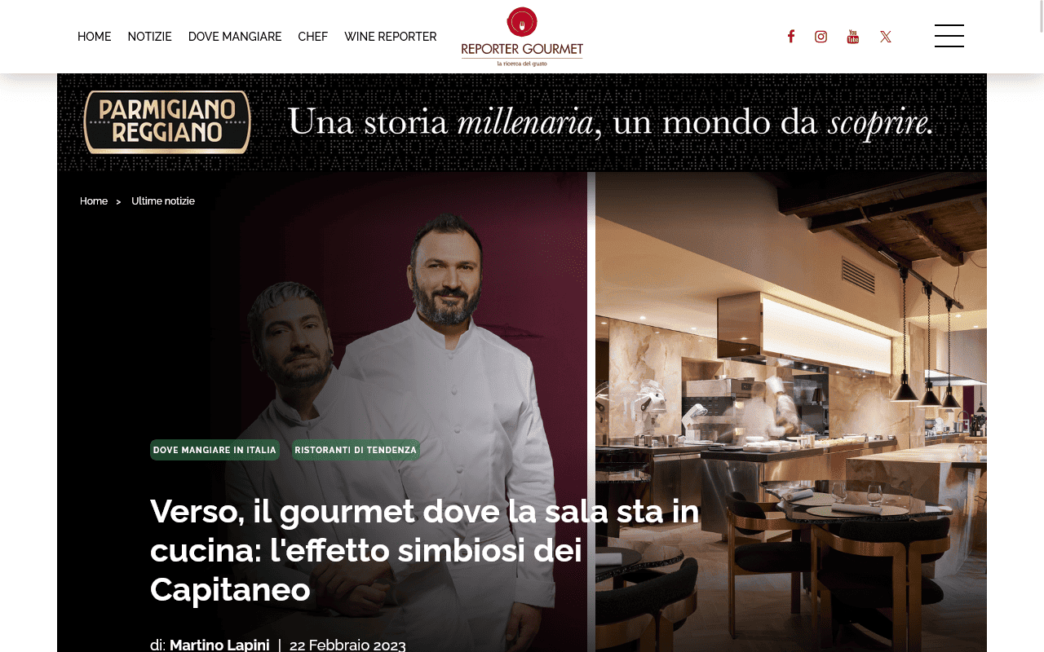Image resolution: width=1044 pixels, height=652 pixels.
Task: Open the WINE REPORTER menu item
Action: point(391,37)
